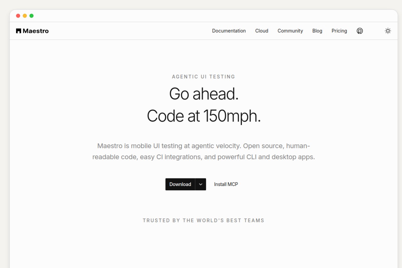The width and height of the screenshot is (402, 268).
Task: Go to the Cloud nav item
Action: tap(262, 31)
